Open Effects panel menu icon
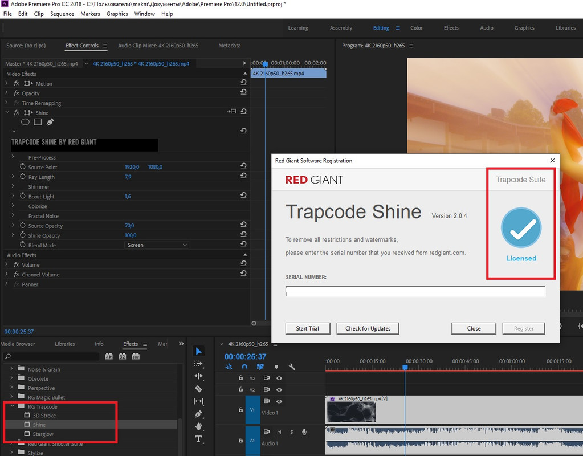 (145, 344)
